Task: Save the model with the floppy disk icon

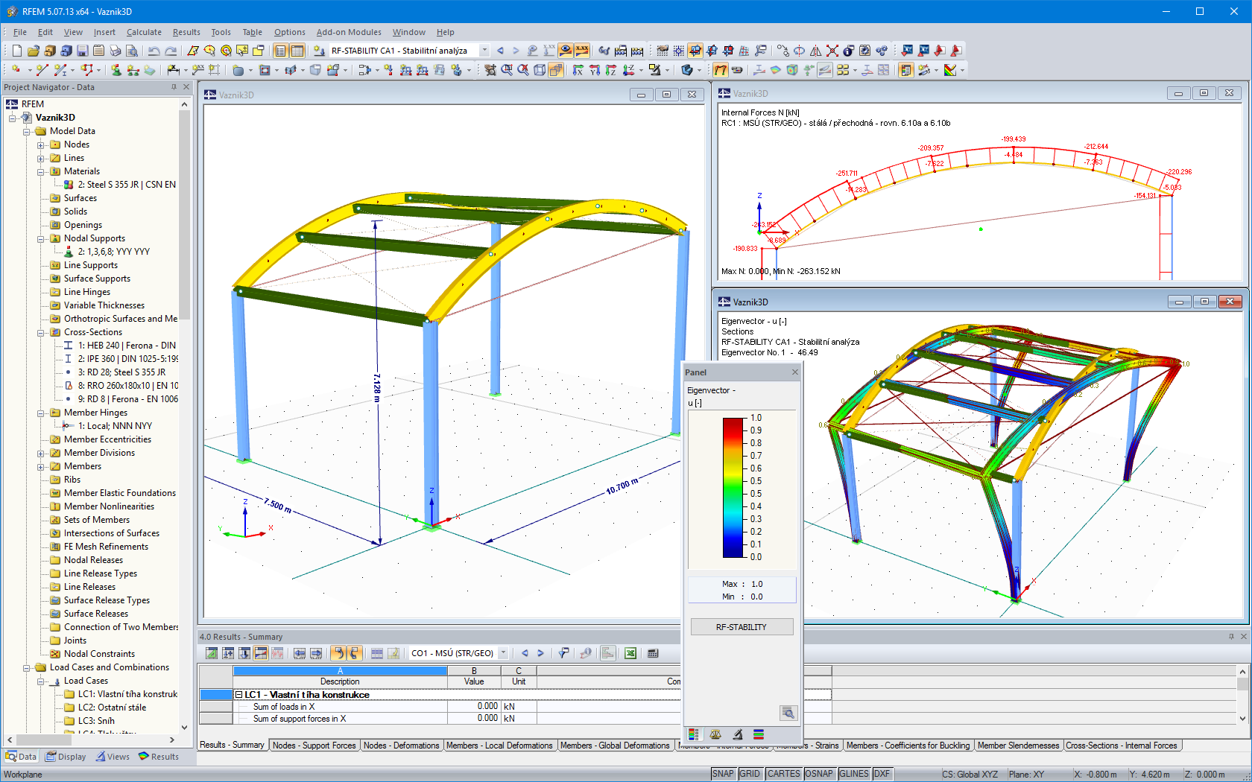Action: (82, 51)
